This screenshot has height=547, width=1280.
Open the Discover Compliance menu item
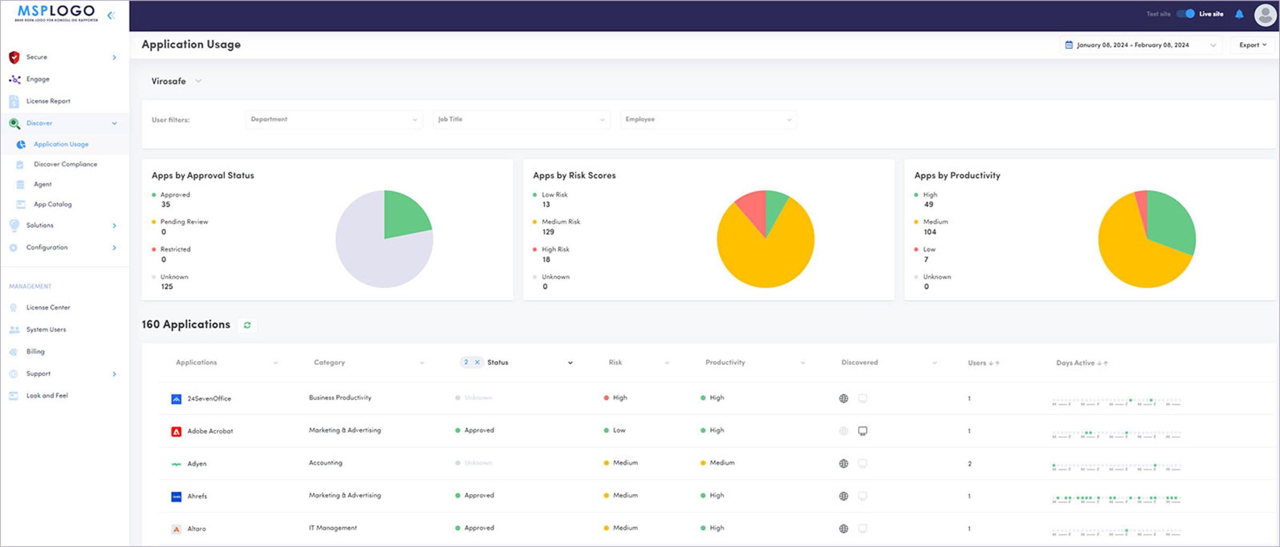(x=66, y=165)
